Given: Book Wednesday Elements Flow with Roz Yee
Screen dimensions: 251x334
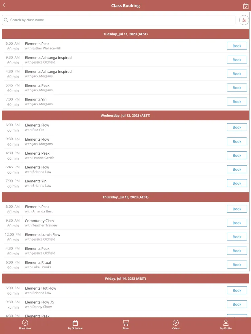Looking at the screenshot, I should point(237,127).
